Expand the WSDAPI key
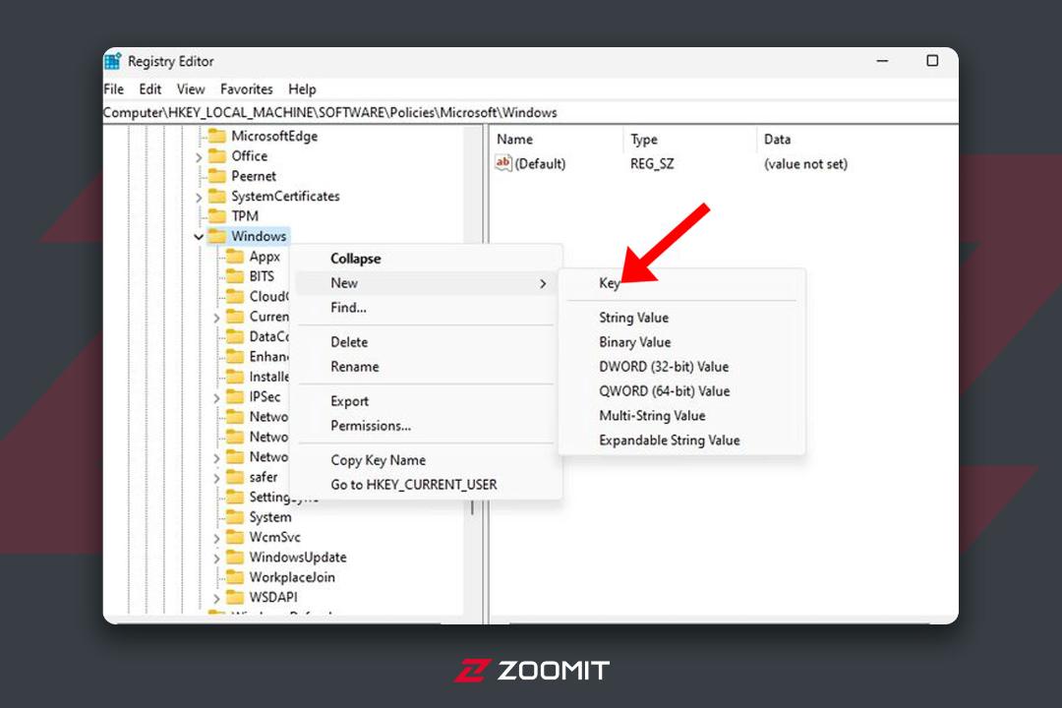The image size is (1062, 708). tap(216, 599)
